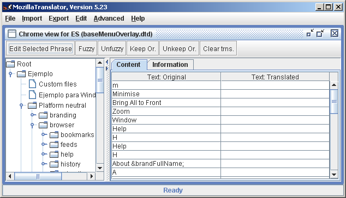346x198 pixels.
Task: Click the Keep Or. button
Action: pos(143,48)
